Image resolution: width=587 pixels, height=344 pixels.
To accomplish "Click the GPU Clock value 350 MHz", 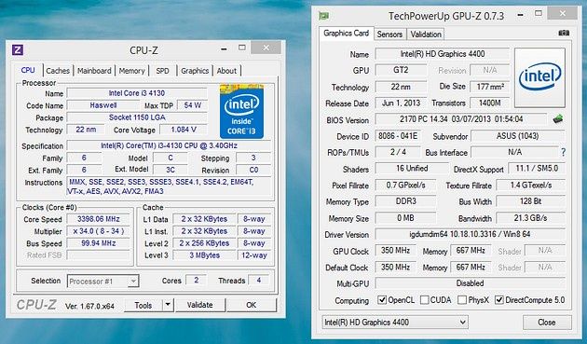I will coord(396,251).
